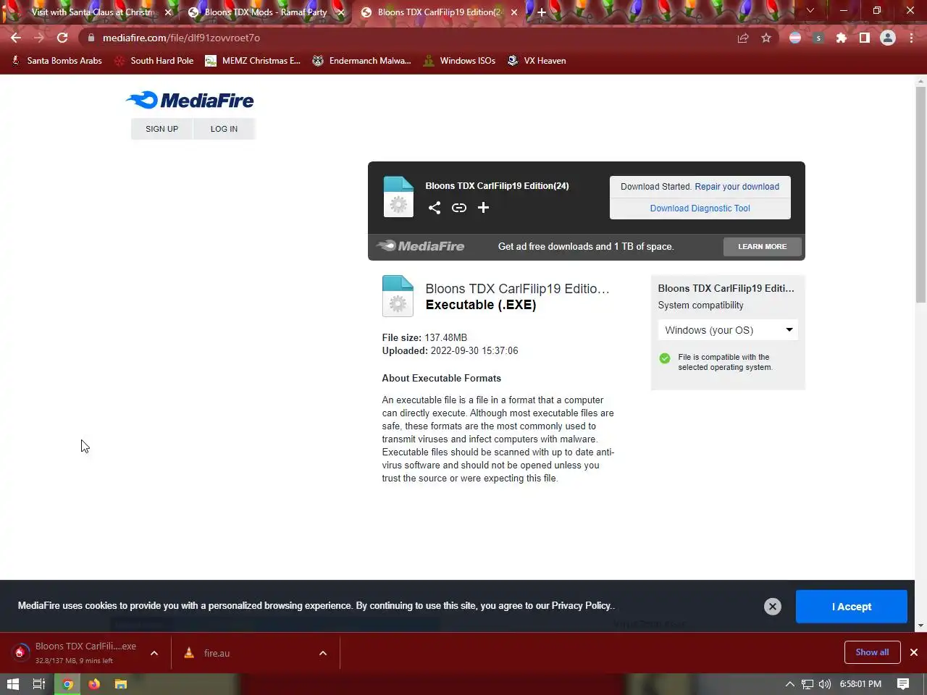Open Endermanch Malwa... bookmark

point(361,61)
